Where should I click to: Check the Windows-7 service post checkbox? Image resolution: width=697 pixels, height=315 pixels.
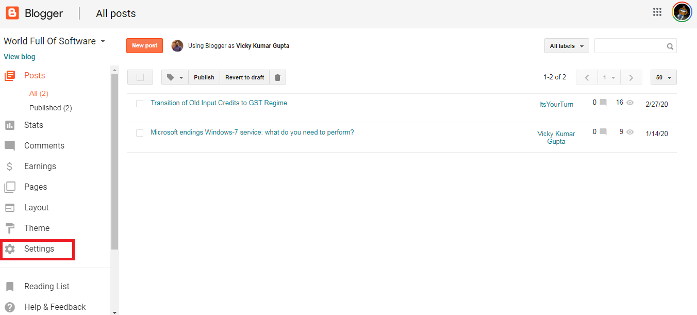(x=140, y=133)
